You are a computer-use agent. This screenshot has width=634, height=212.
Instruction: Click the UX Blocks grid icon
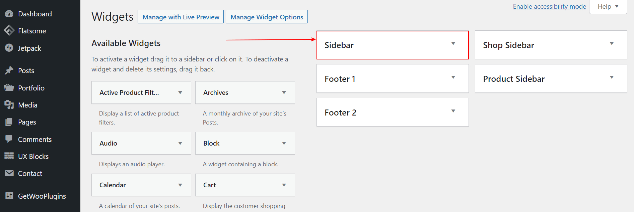pos(9,156)
